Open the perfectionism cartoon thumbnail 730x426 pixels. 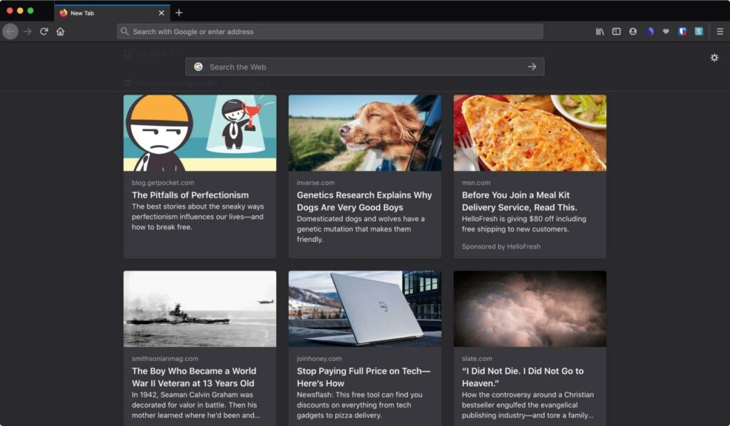(x=200, y=133)
